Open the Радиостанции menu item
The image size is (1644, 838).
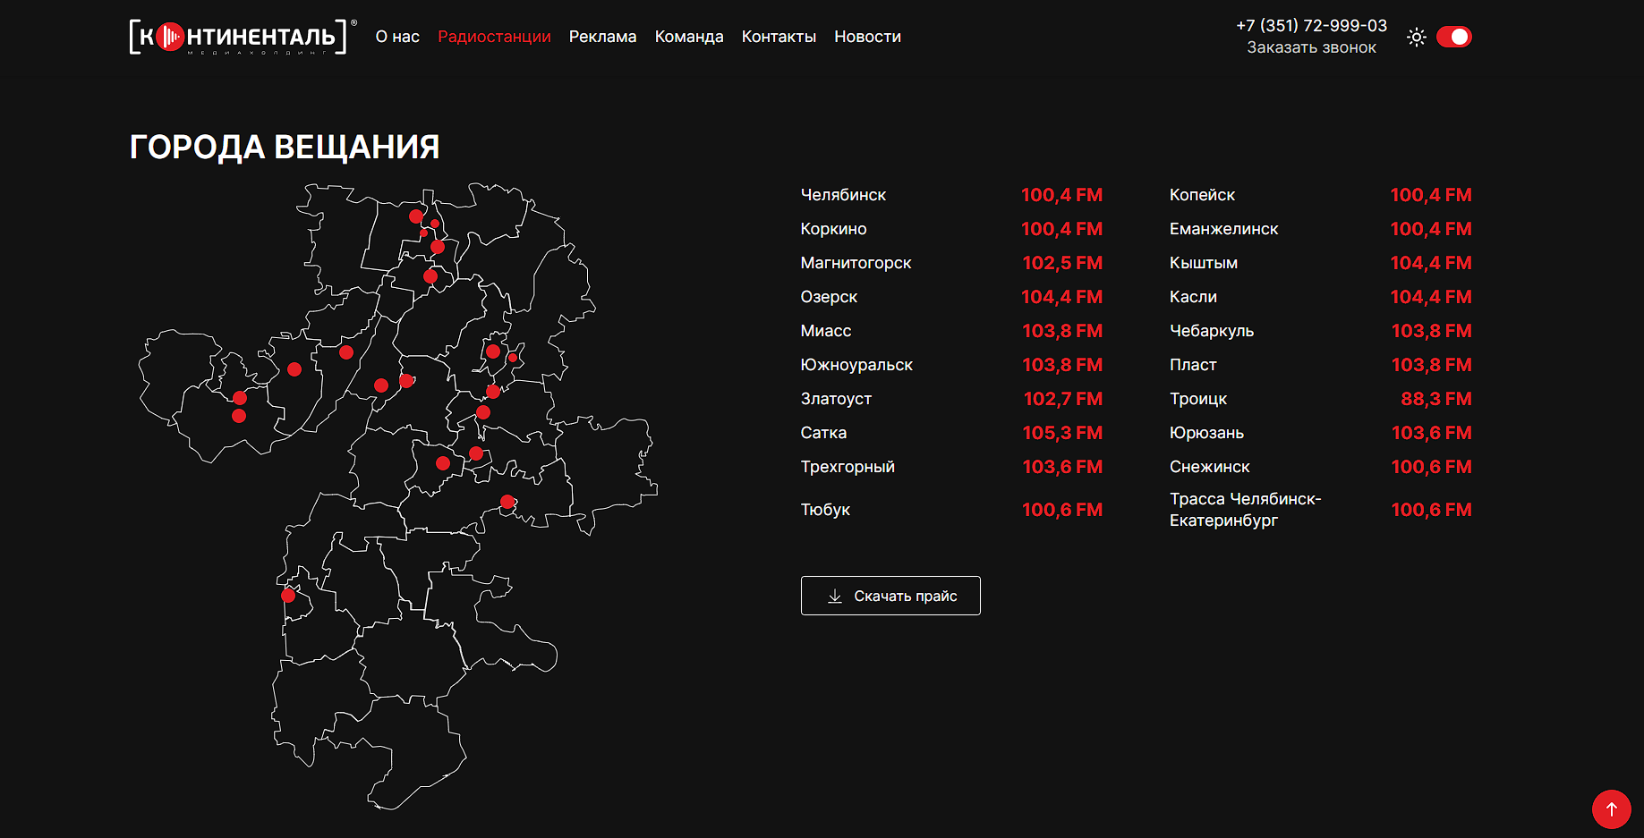494,37
